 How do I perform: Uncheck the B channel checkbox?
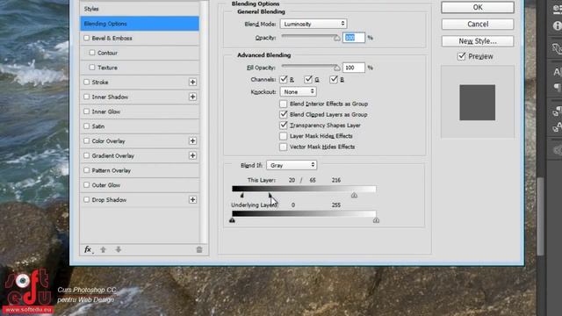pyautogui.click(x=334, y=79)
